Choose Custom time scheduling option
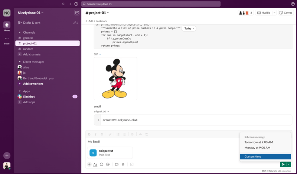This screenshot has height=174, width=297. [265, 157]
